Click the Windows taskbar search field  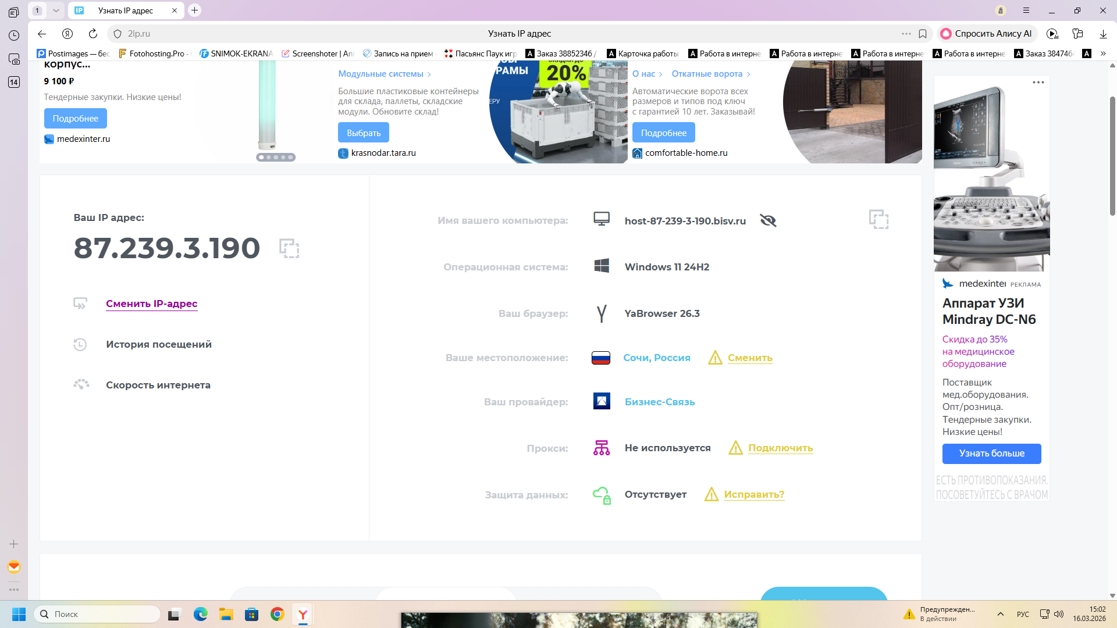point(98,614)
